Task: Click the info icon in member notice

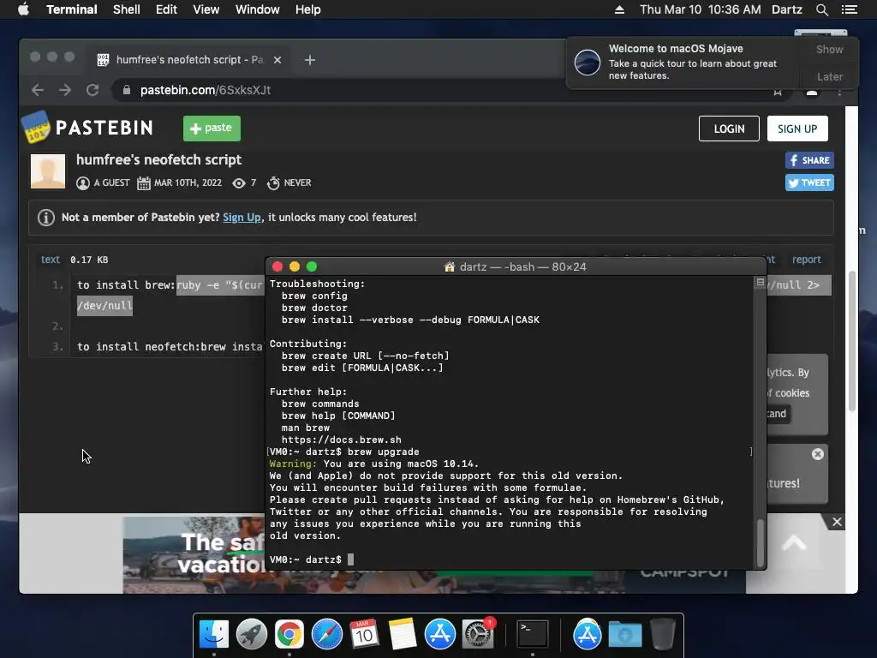Action: point(46,217)
